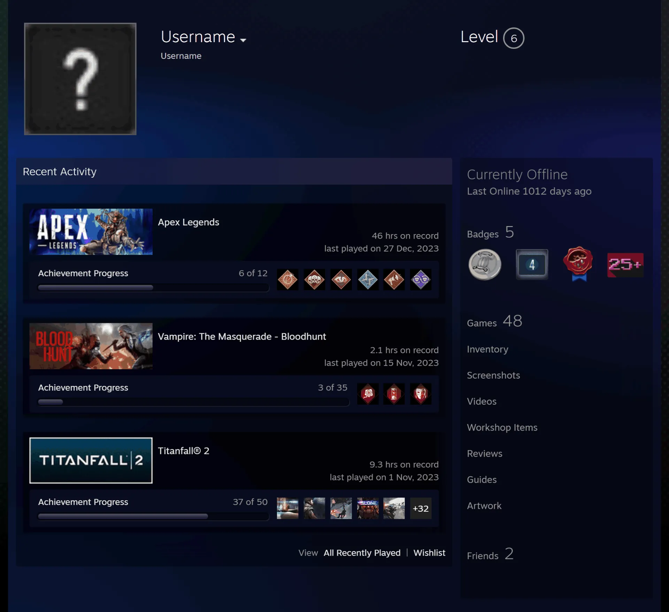Open the Bloodhunt game banner image

[x=91, y=346]
